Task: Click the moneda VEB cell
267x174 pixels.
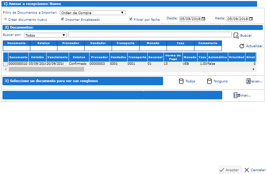Action: point(186,64)
